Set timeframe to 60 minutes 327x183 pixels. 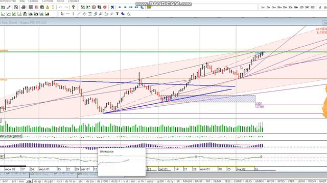point(296,7)
